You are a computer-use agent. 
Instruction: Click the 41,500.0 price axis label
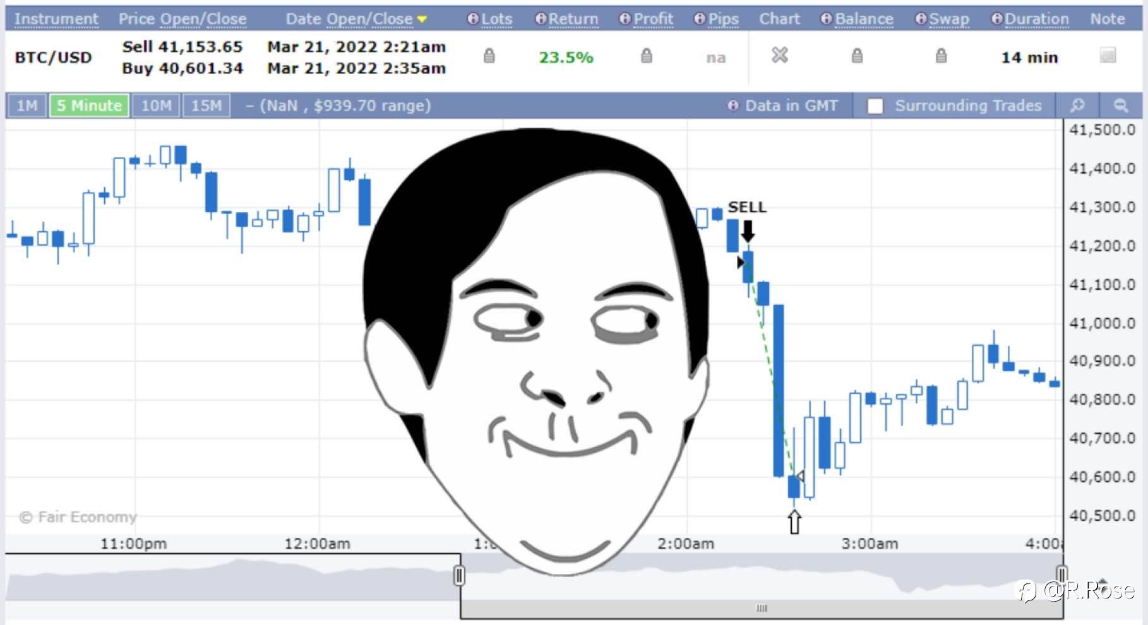[1102, 130]
